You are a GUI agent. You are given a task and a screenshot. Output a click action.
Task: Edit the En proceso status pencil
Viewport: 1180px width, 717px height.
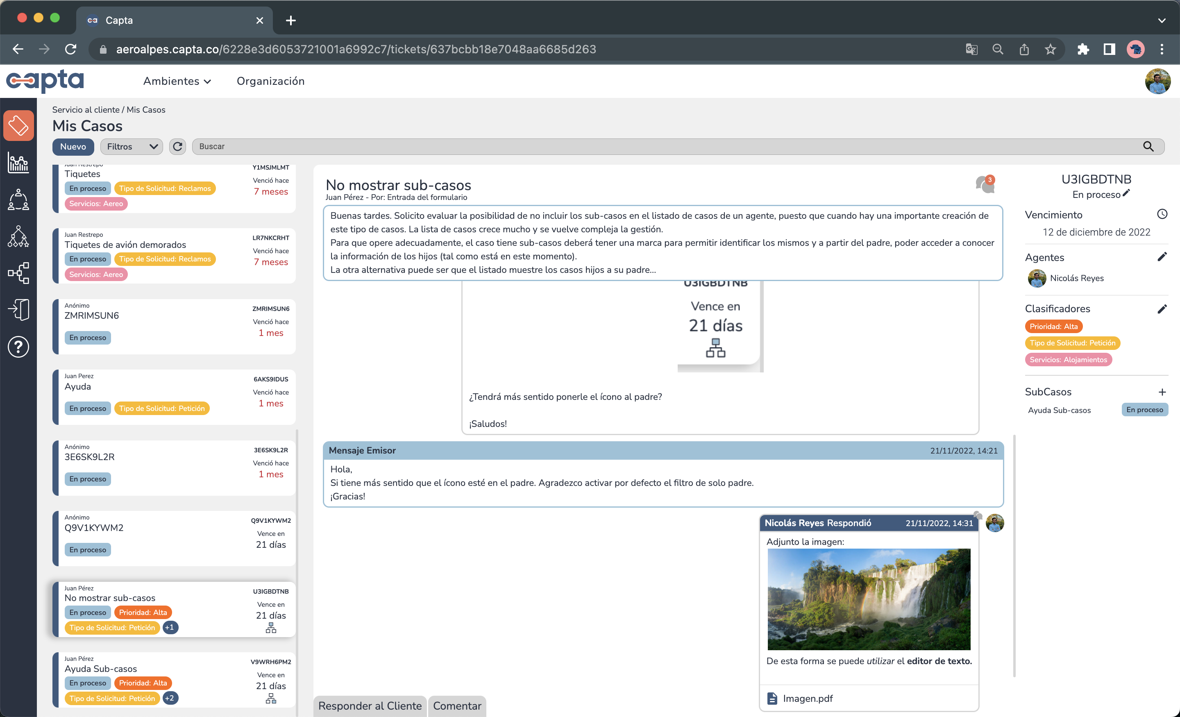(x=1126, y=193)
